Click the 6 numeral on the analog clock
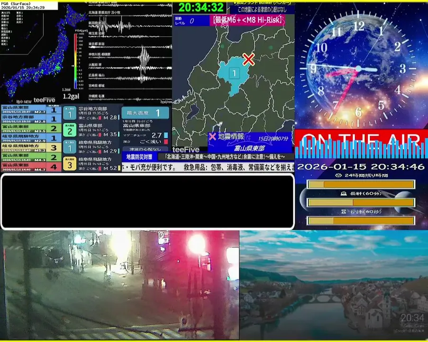This screenshot has height=342, width=428. tap(358, 112)
